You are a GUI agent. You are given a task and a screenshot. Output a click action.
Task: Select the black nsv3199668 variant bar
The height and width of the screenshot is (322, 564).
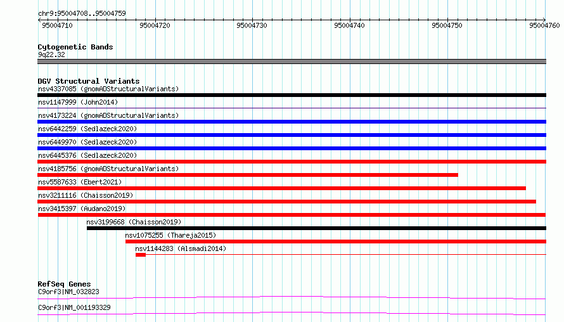click(x=316, y=228)
